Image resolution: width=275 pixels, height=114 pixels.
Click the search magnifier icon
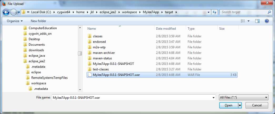pyautogui.click(x=269, y=12)
